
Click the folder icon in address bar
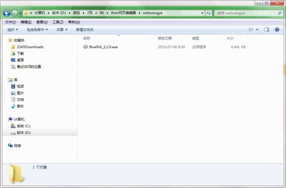click(x=26, y=13)
